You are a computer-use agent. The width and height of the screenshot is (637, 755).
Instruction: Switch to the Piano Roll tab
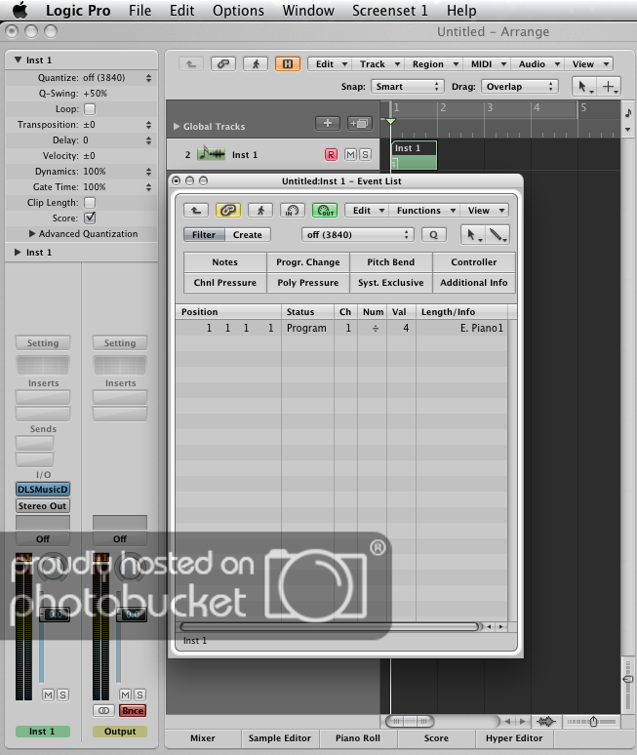[358, 738]
